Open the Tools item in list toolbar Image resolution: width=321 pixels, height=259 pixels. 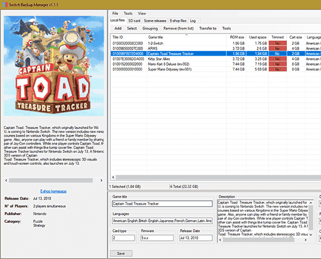(226, 28)
